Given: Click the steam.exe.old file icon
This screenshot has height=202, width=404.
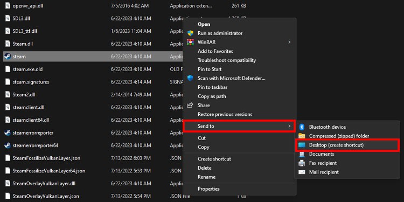Looking at the screenshot, I should pyautogui.click(x=8, y=69).
